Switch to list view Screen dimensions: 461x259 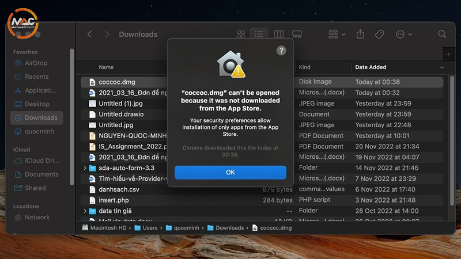[260, 35]
